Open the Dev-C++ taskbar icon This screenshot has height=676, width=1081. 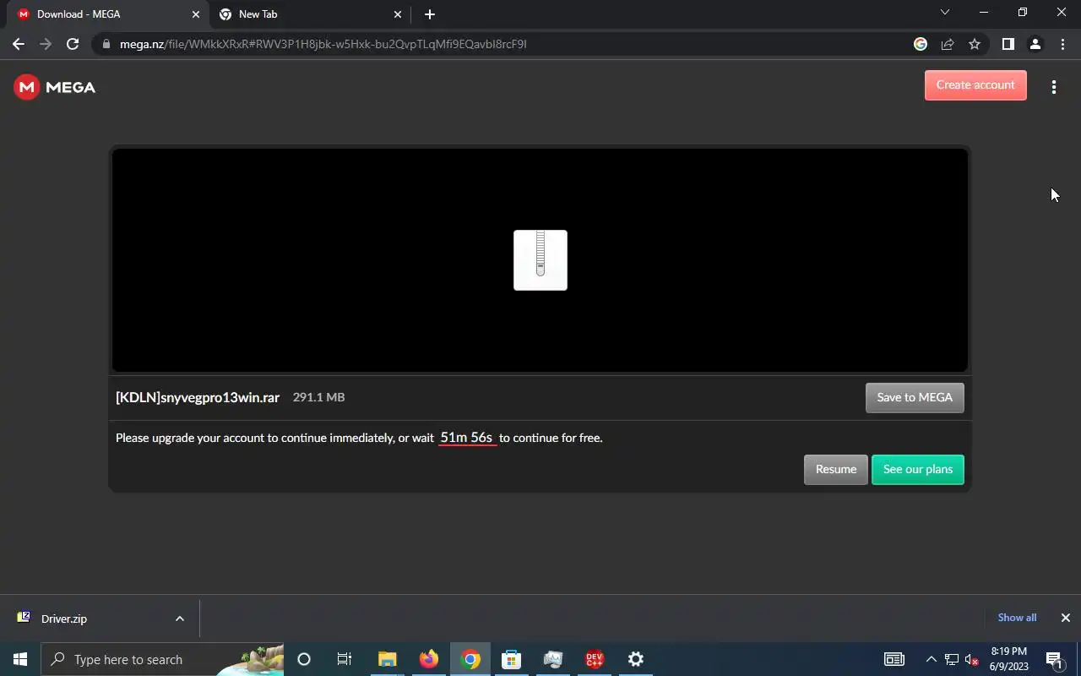pyautogui.click(x=595, y=659)
